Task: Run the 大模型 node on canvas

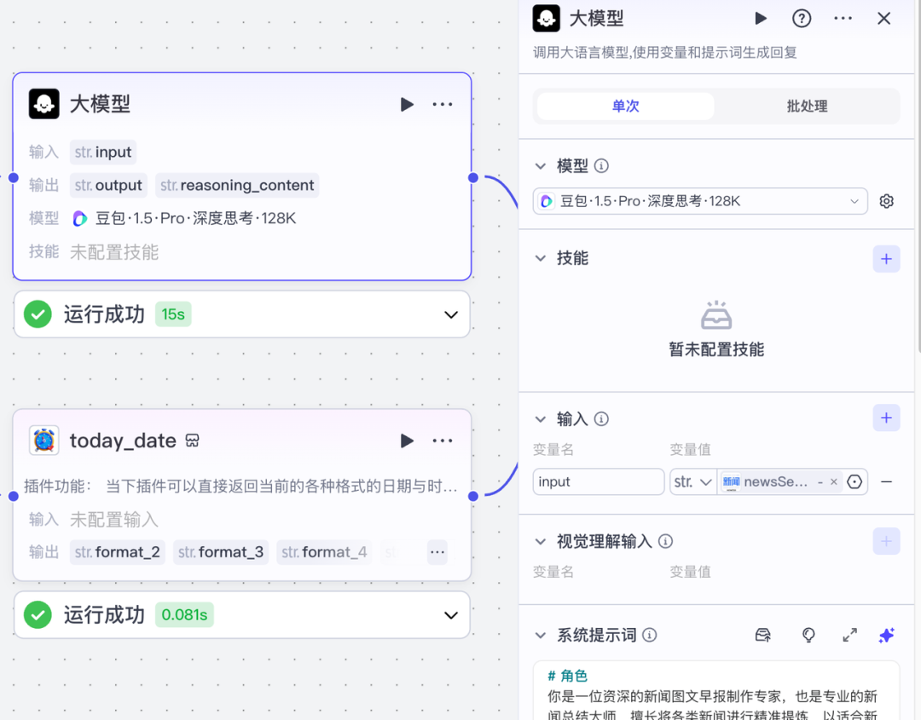Action: (x=407, y=104)
